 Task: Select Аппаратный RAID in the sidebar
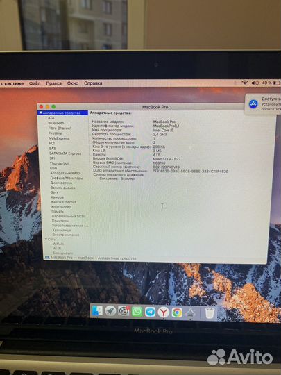point(65,173)
